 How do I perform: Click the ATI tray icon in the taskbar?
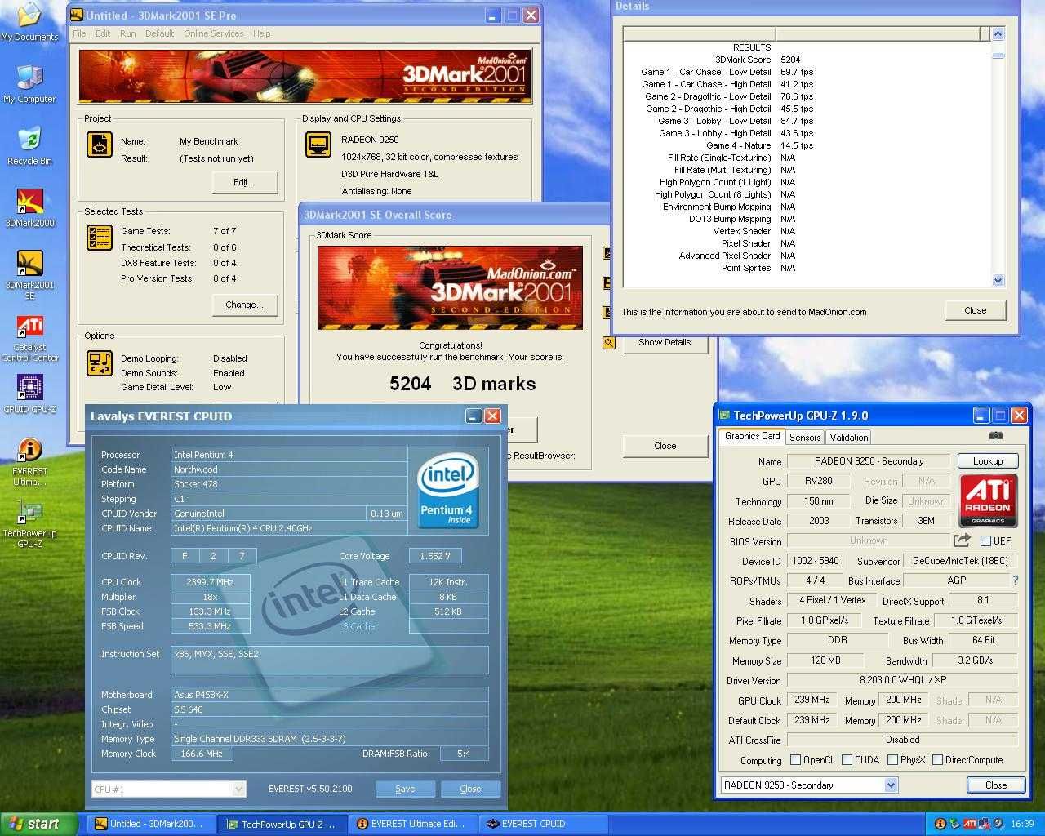tap(970, 824)
